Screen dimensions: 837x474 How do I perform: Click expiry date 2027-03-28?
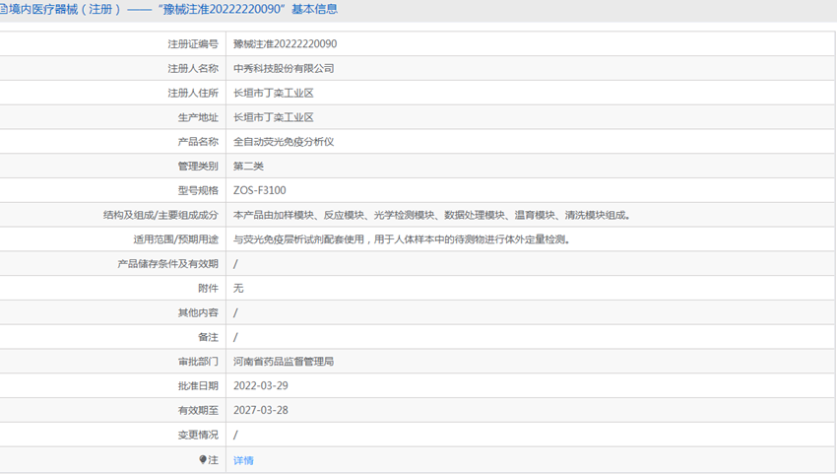click(261, 410)
